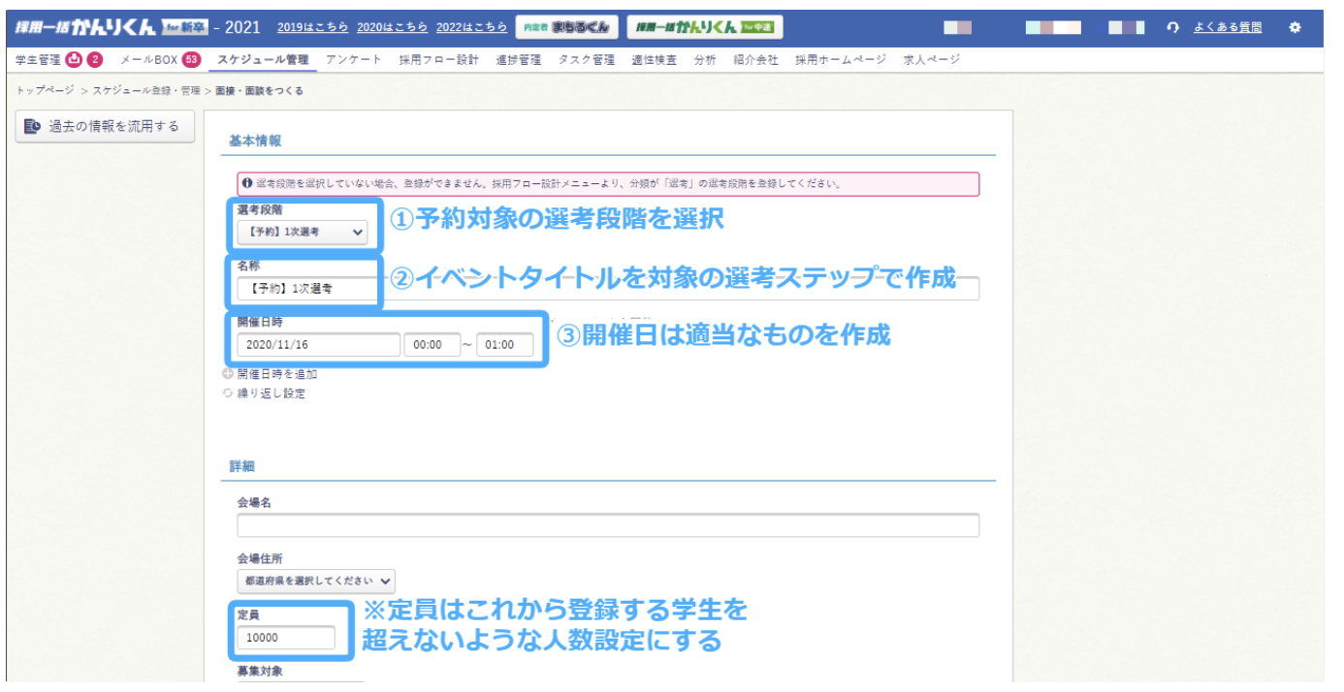This screenshot has width=1344, height=692.
Task: Select the 進捗管理 tab
Action: 517,59
